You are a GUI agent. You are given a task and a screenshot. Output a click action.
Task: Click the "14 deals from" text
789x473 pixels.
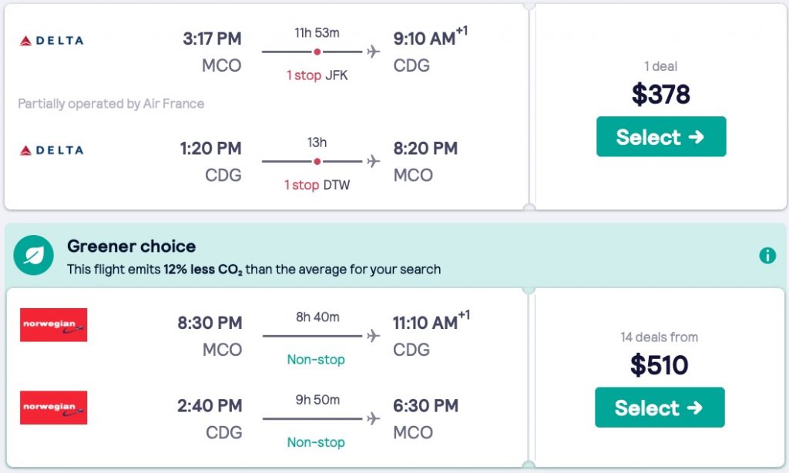pyautogui.click(x=659, y=337)
